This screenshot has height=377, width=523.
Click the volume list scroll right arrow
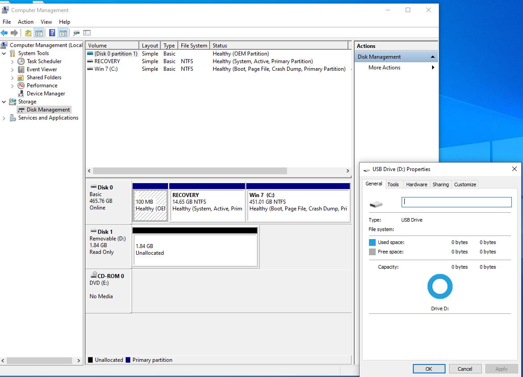pos(347,171)
